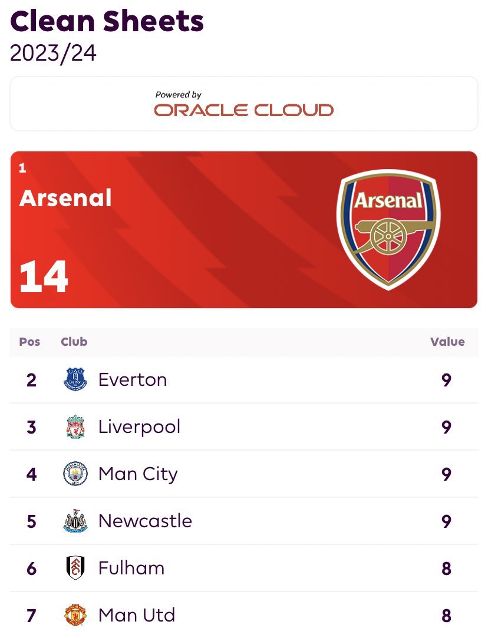The image size is (488, 638).
Task: Click the Value column header
Action: pos(447,342)
